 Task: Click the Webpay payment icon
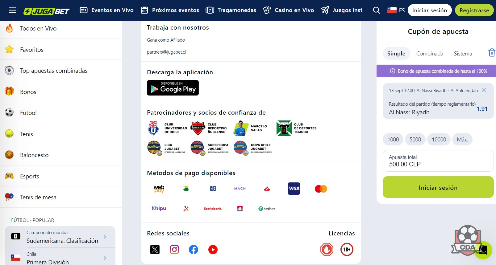(159, 189)
